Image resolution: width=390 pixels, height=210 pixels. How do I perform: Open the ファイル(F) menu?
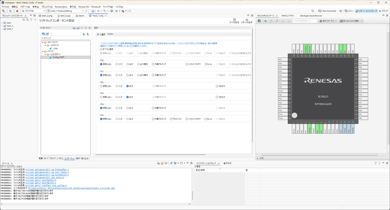point(5,6)
